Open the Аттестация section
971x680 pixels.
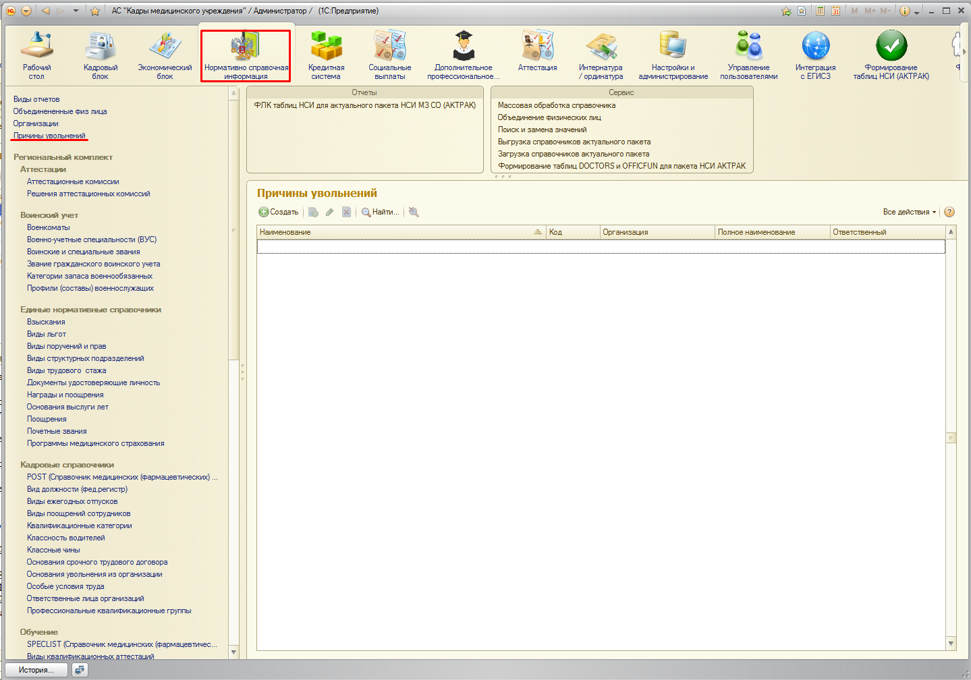tap(537, 54)
